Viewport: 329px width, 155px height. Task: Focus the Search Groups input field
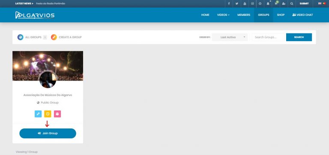click(x=269, y=37)
